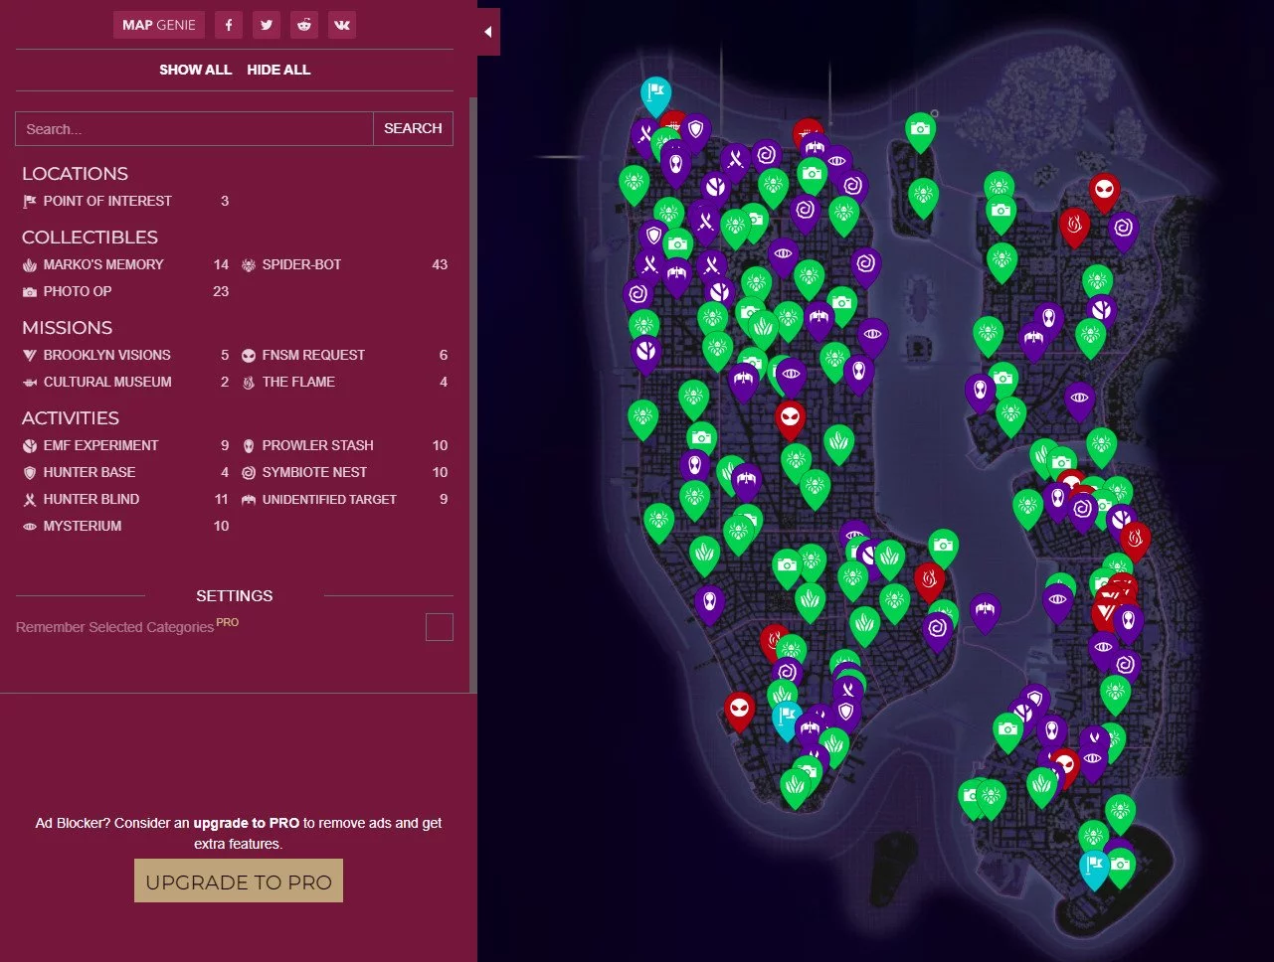
Task: Select purple prowler mask on lower-west Manhattan
Action: (709, 603)
